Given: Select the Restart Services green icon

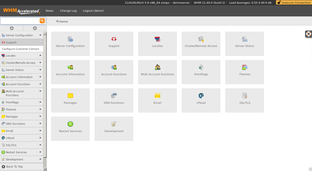Looking at the screenshot, I should pos(70,124).
